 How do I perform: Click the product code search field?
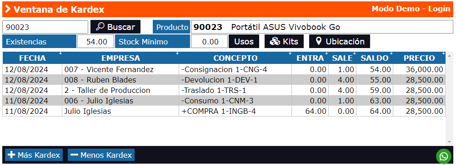tap(45, 27)
